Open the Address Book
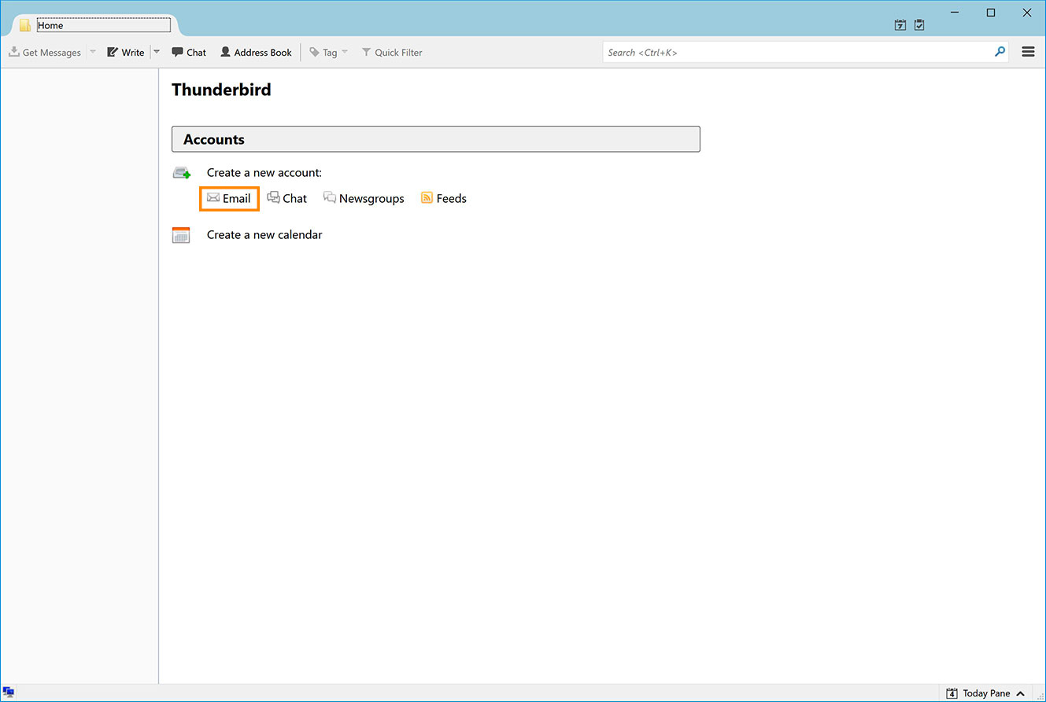1046x702 pixels. [x=256, y=53]
